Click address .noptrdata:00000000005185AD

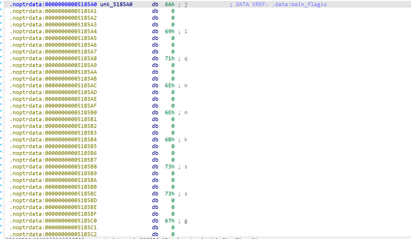coord(53,92)
